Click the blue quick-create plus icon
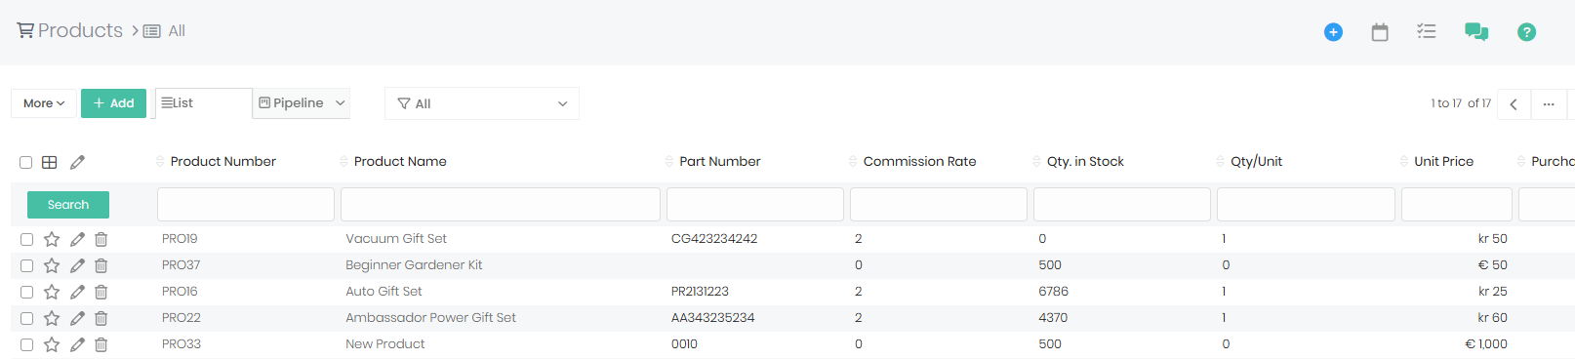 tap(1333, 32)
